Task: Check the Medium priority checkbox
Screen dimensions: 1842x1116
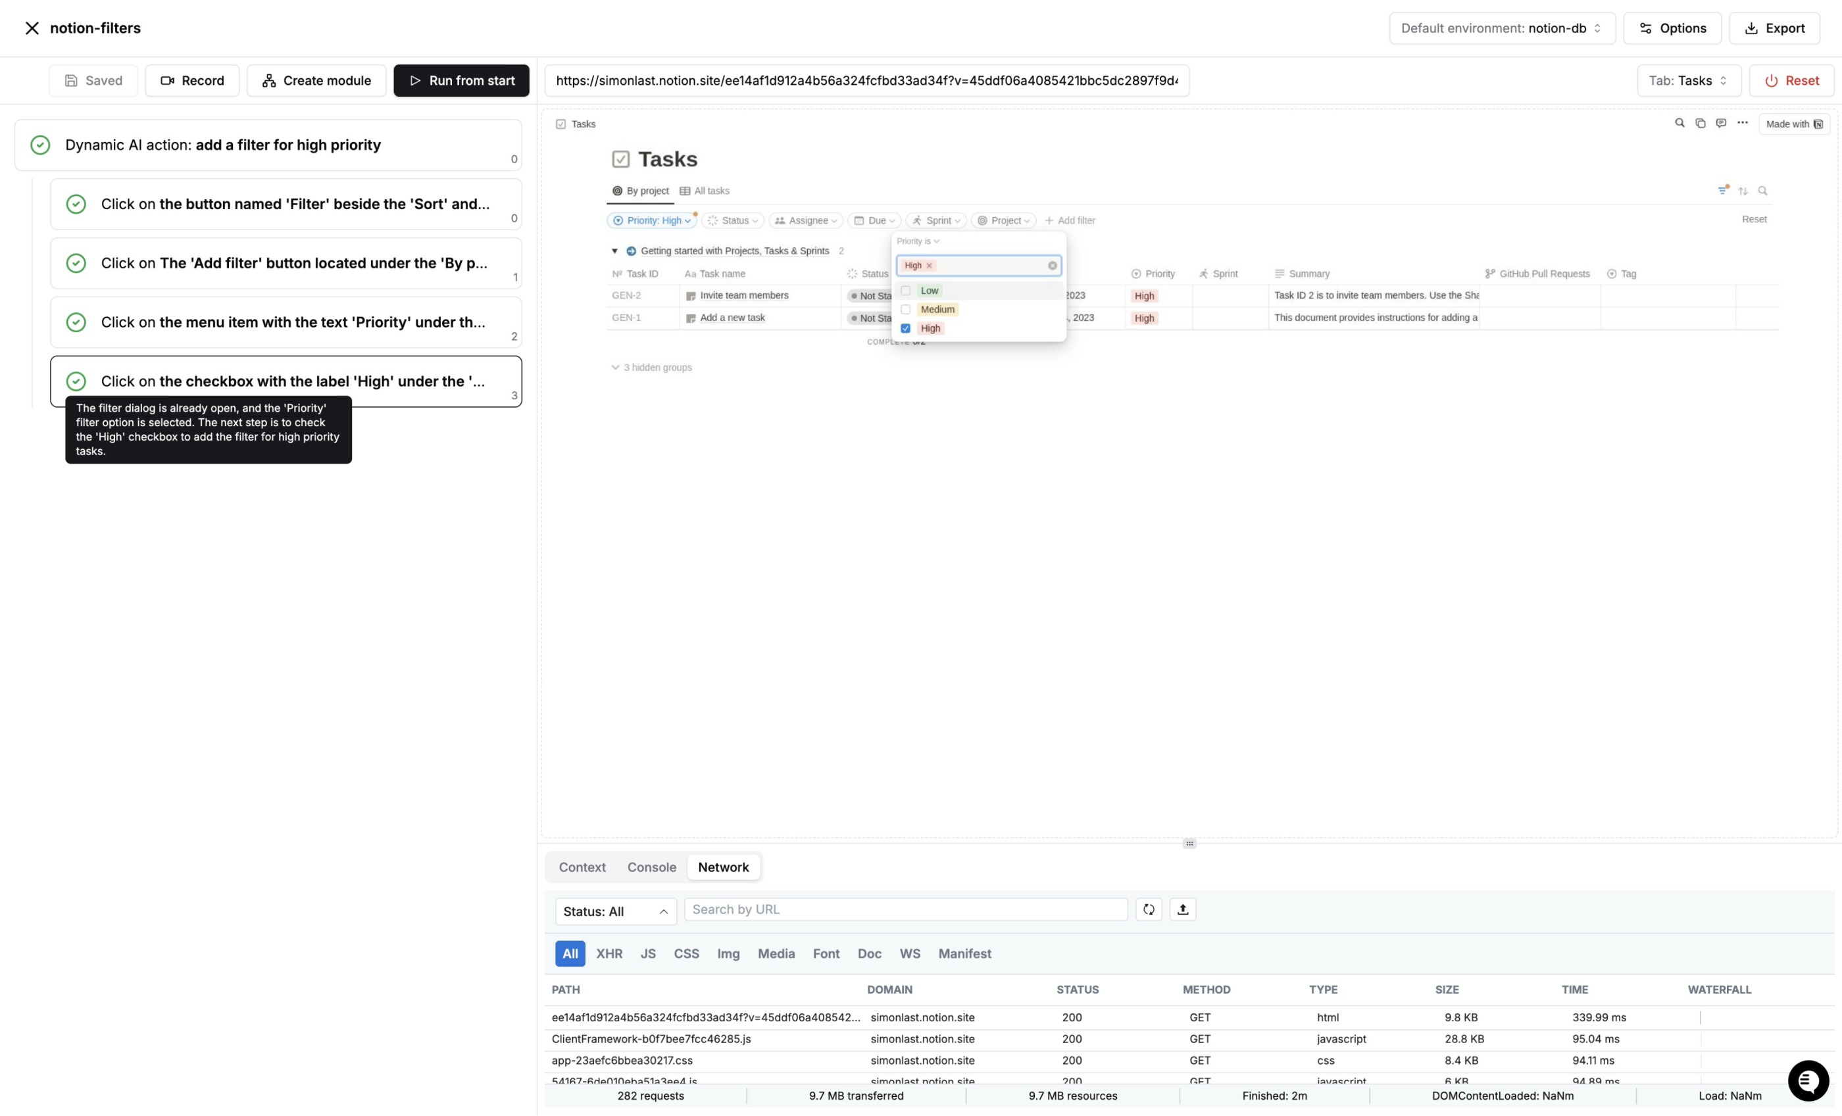Action: click(x=905, y=310)
